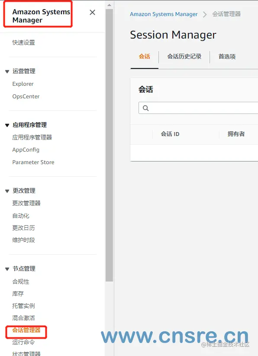Open 快速设置 in sidebar
The image size is (258, 356).
coord(24,42)
